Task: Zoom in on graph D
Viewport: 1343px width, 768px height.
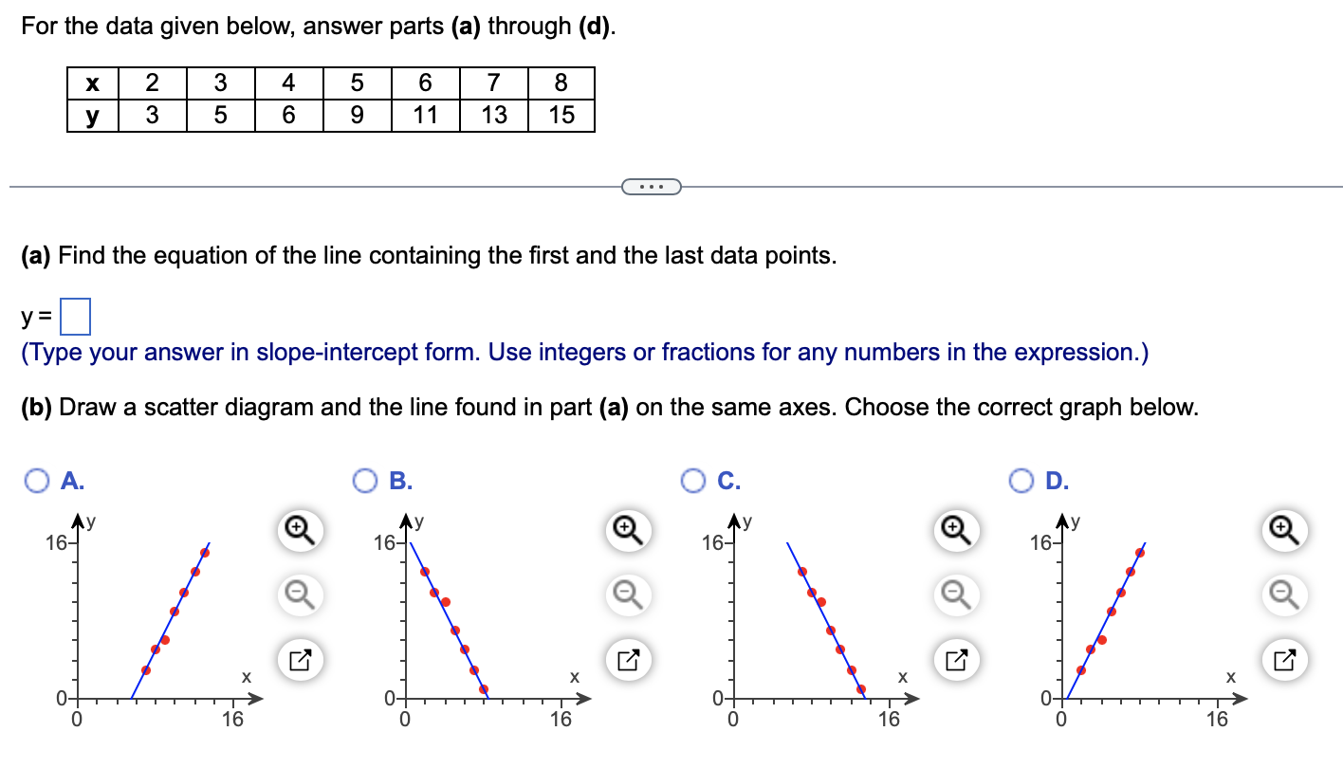Action: [1283, 531]
